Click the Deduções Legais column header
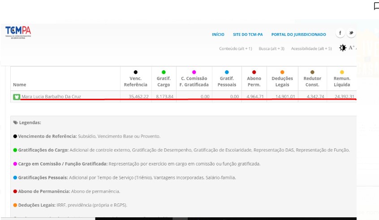Viewport: 379px width, 220px height. tap(282, 81)
